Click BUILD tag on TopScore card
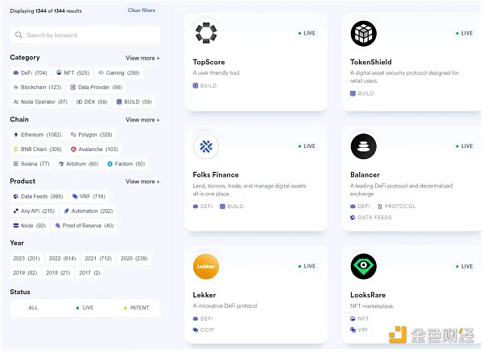Viewport: 483px width, 352px height. pos(204,86)
